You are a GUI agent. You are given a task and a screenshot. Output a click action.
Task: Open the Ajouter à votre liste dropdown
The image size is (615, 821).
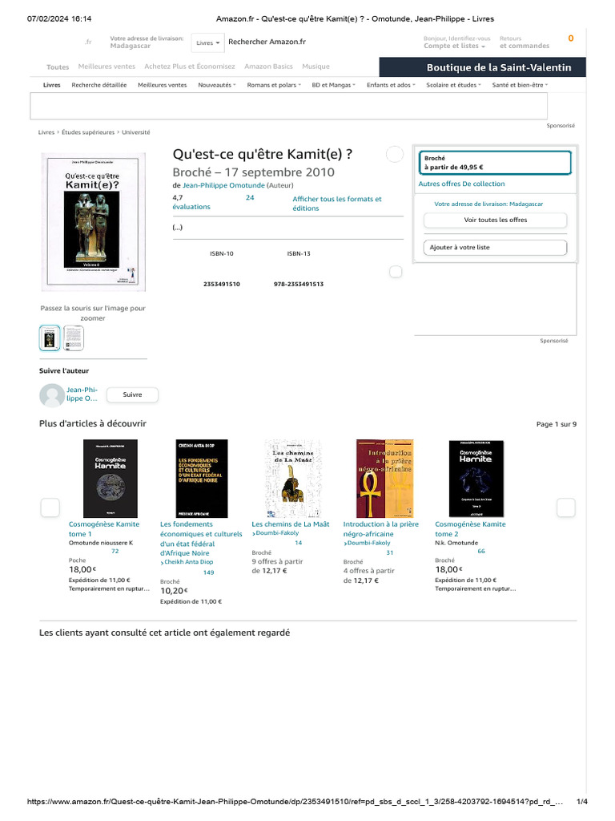click(495, 247)
